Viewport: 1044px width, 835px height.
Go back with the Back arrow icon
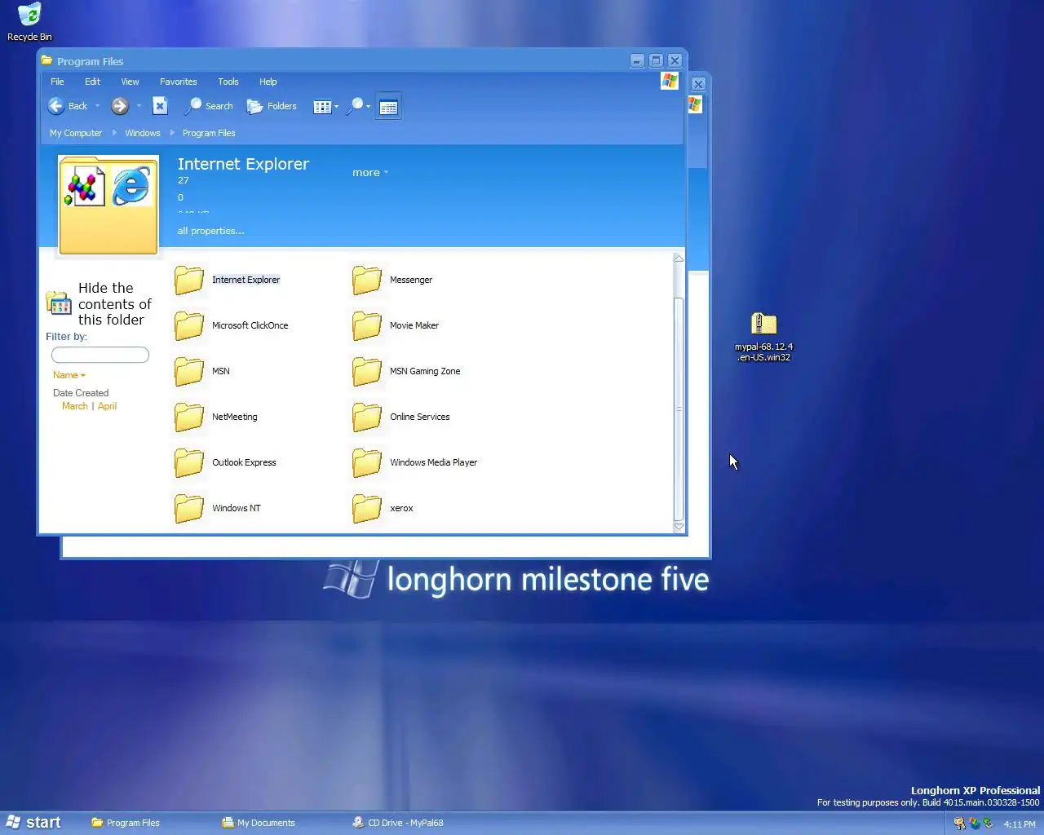[x=56, y=106]
